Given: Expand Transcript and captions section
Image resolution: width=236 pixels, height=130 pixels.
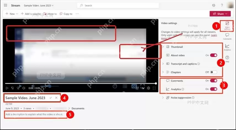Looking at the screenshot, I should pyautogui.click(x=163, y=64).
